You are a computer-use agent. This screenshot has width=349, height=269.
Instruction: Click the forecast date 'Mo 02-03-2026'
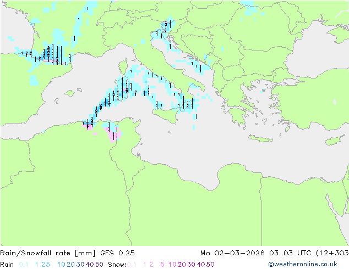coord(232,253)
